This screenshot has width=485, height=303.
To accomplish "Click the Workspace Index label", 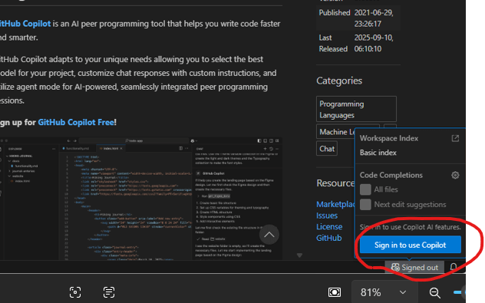I will (x=389, y=139).
